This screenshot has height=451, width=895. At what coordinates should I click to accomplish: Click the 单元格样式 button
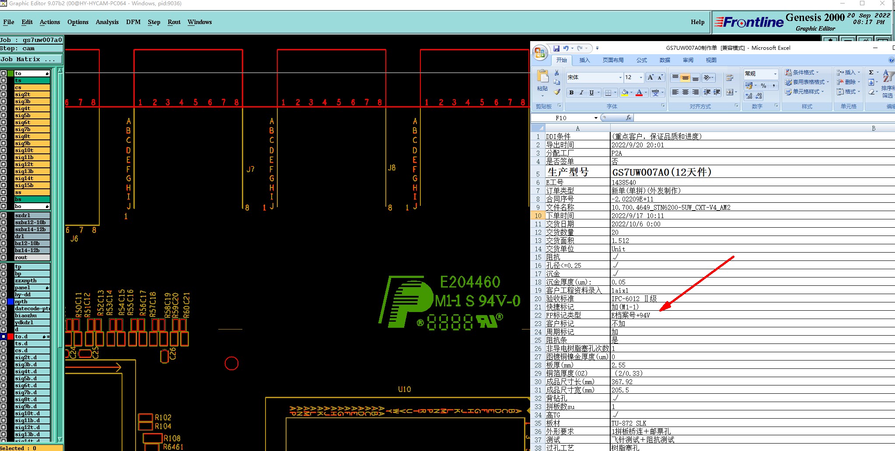point(804,92)
